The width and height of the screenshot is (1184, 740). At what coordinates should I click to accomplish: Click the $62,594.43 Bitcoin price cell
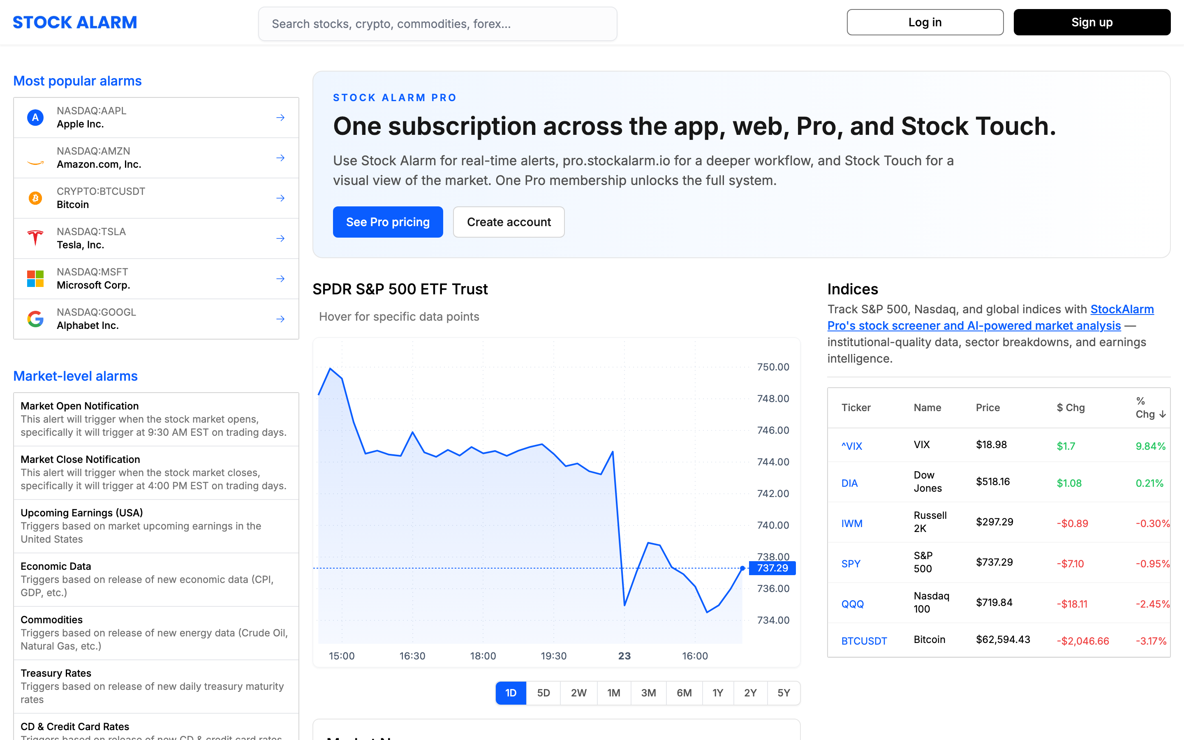click(1003, 640)
